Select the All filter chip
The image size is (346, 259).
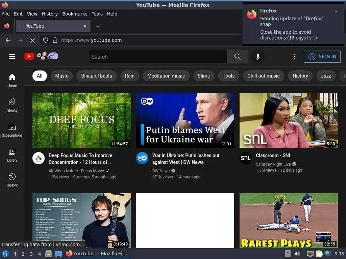(x=40, y=76)
